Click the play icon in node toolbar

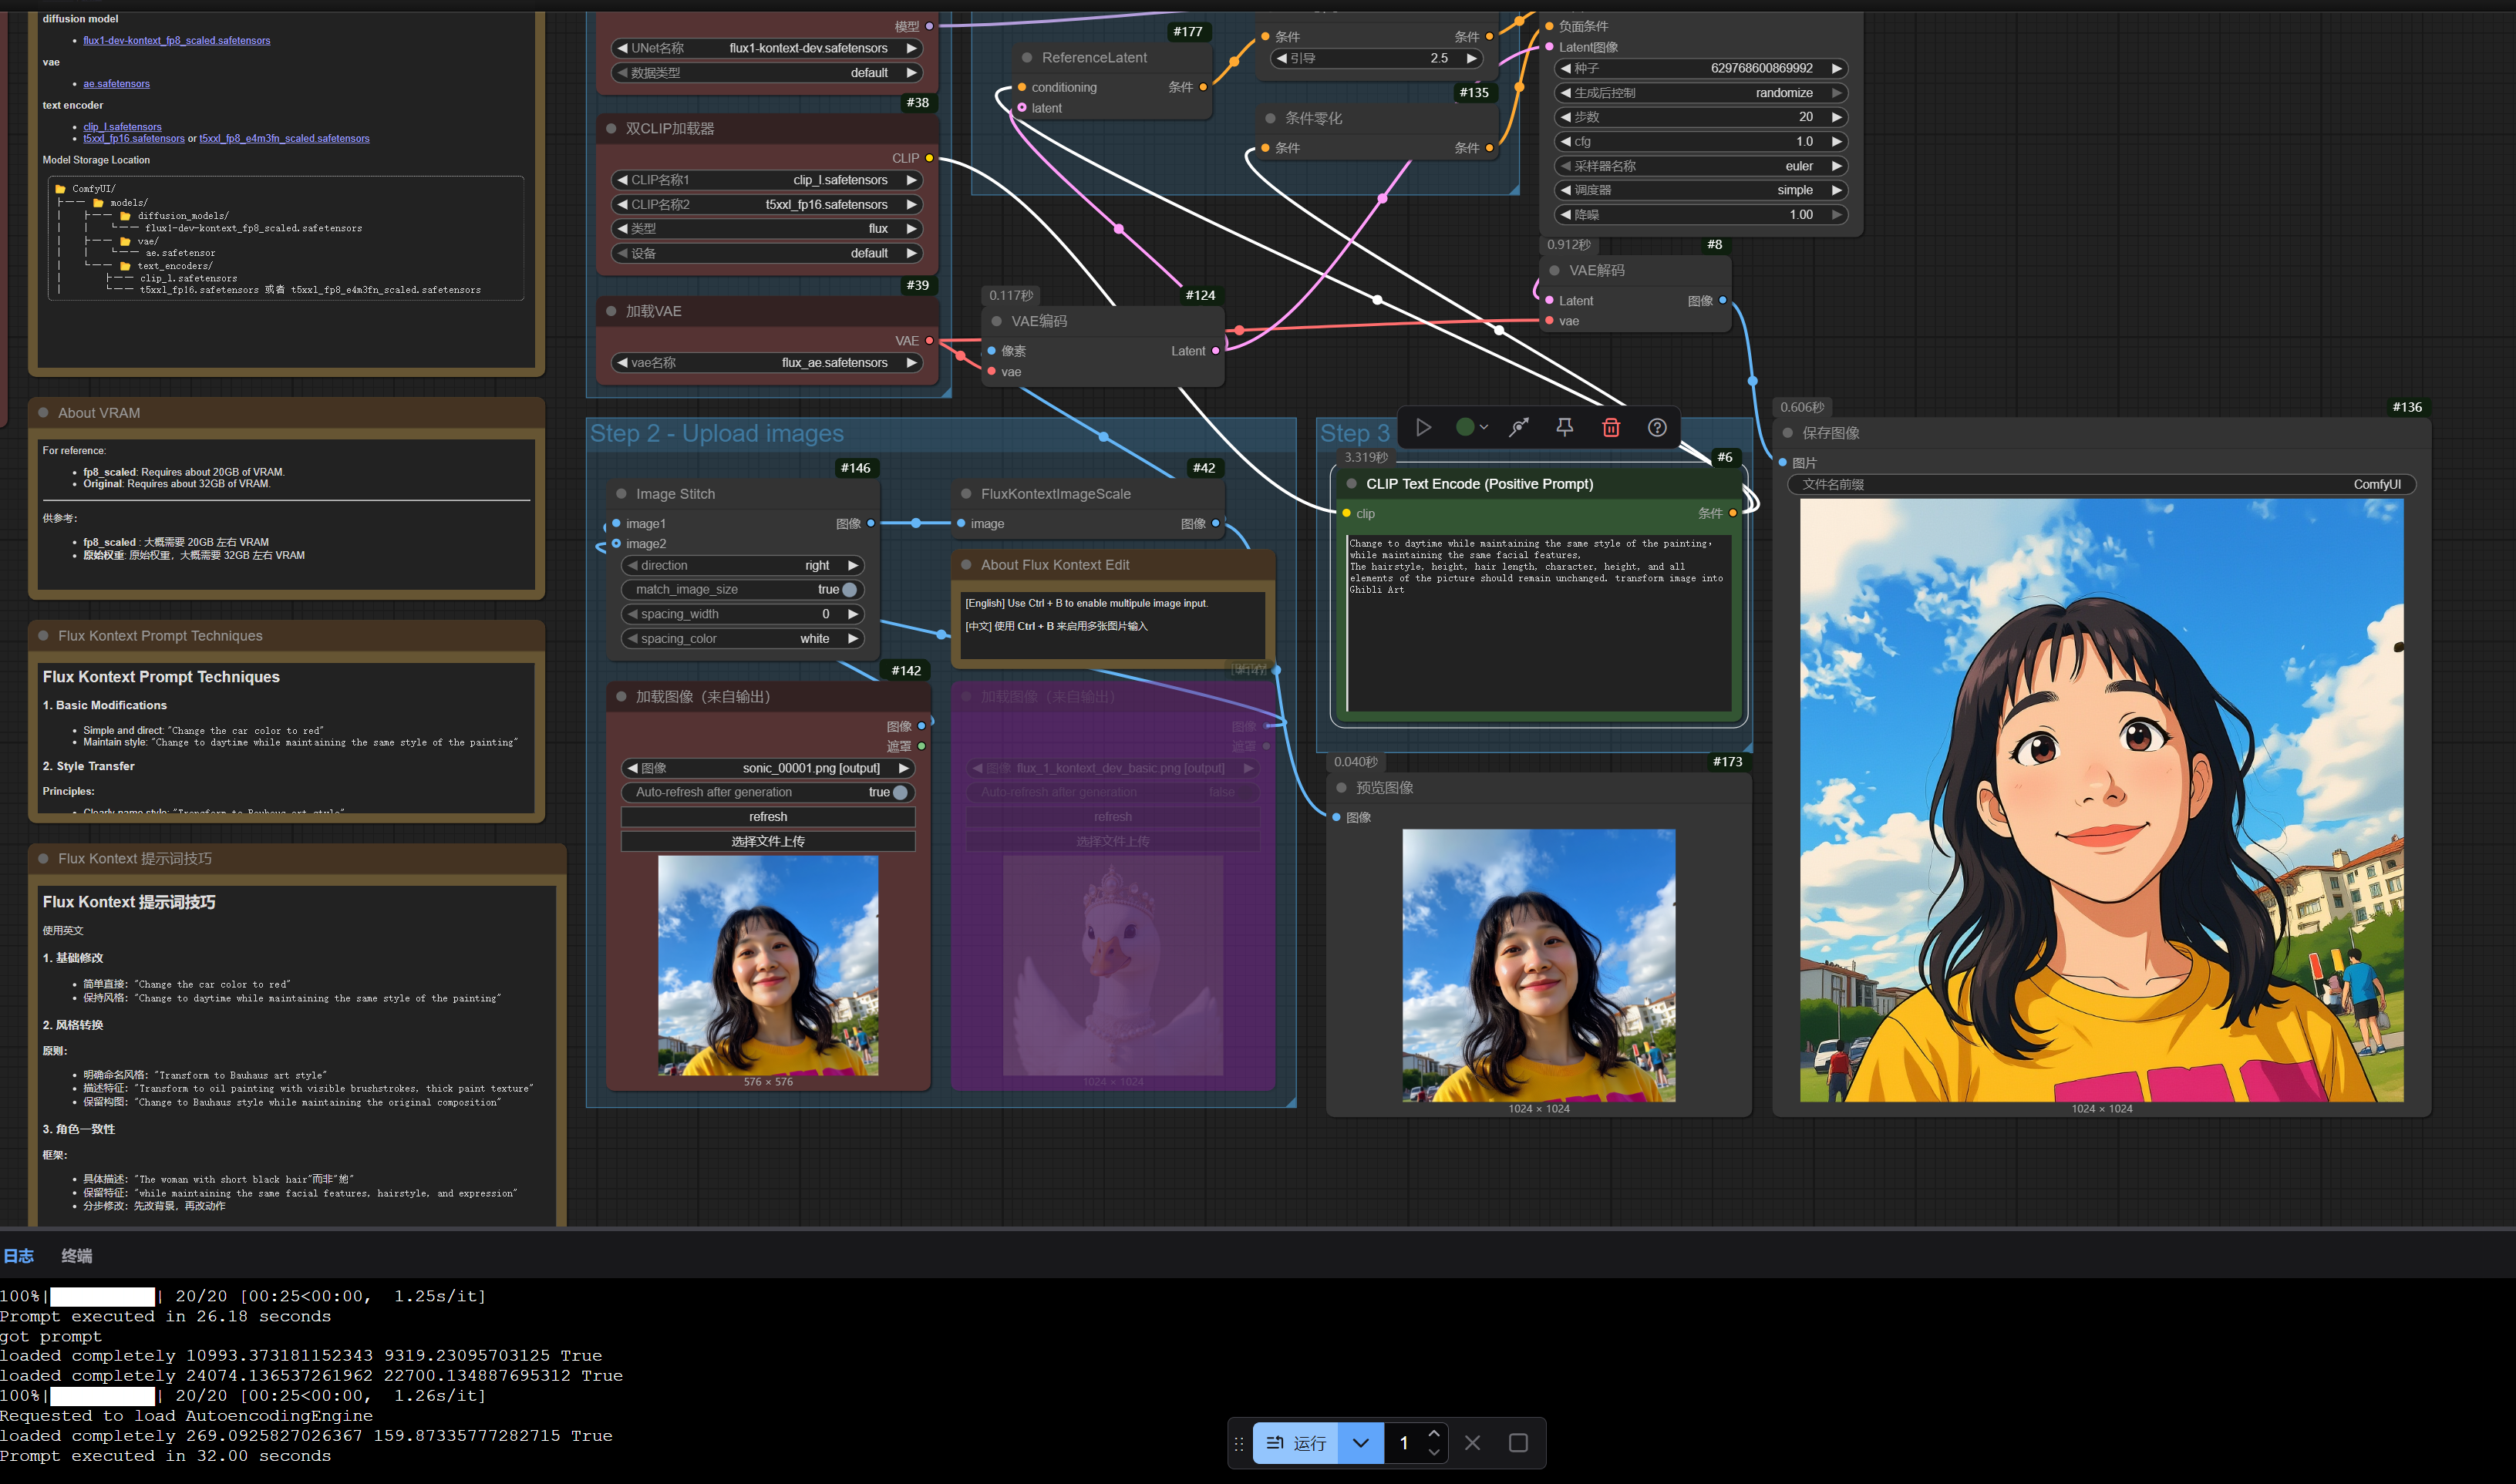[1423, 427]
